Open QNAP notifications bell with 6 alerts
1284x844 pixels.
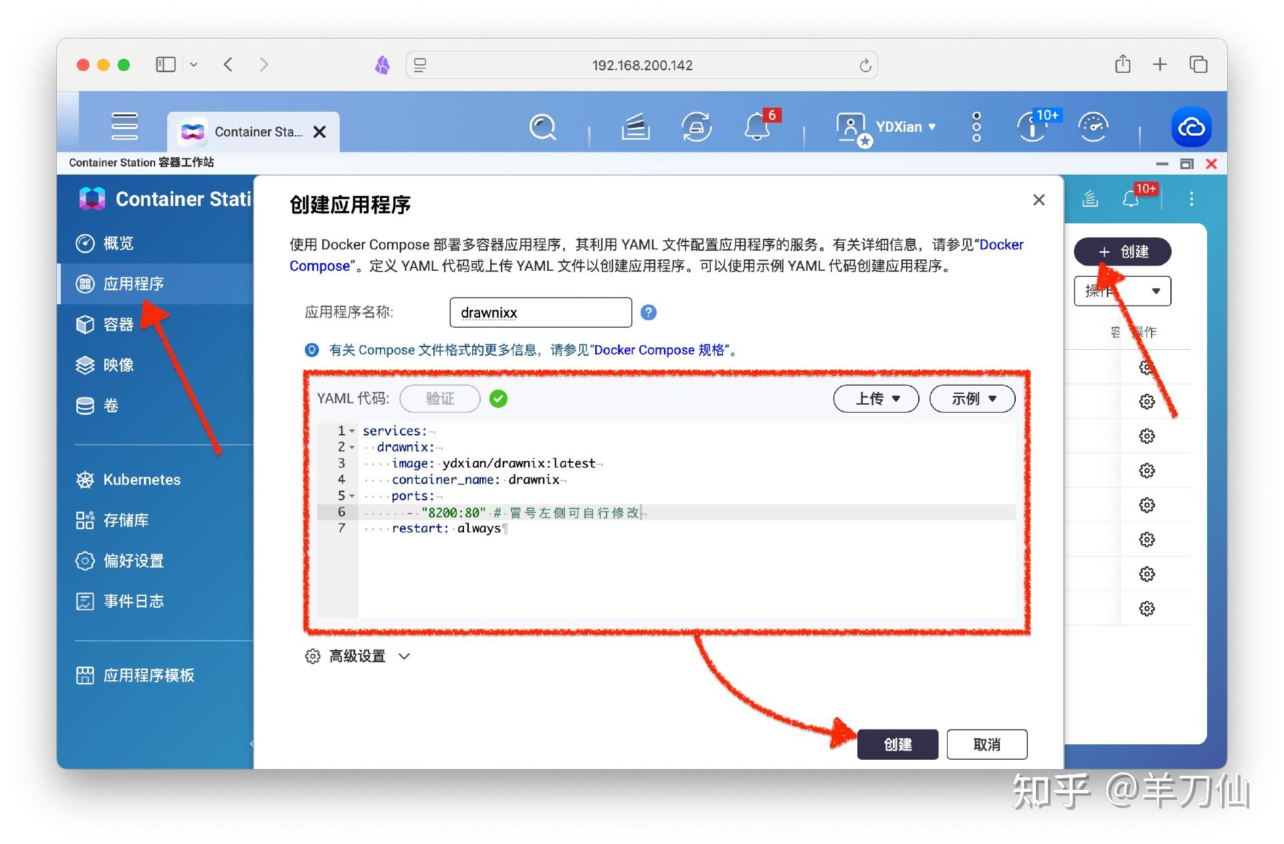pyautogui.click(x=756, y=127)
